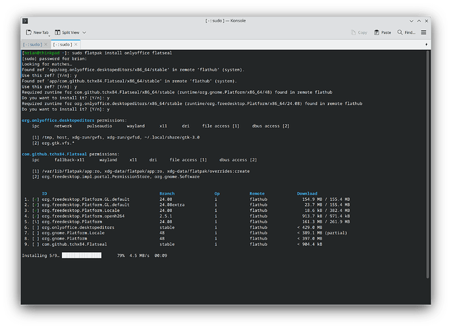Click the terminal vertical scrollbar

tap(428, 164)
